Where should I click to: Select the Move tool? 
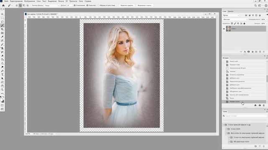point(2,14)
